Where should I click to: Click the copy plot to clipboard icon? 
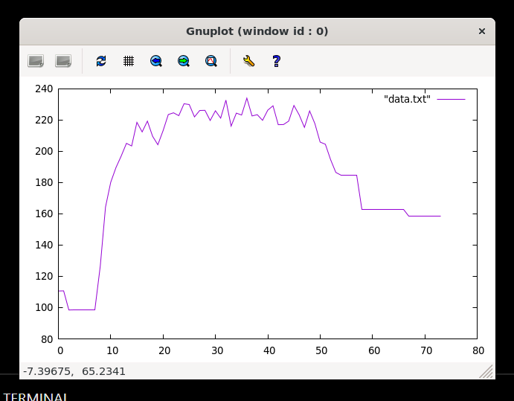coord(36,61)
